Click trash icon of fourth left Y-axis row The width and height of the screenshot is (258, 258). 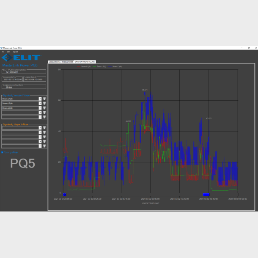pyautogui.click(x=44, y=113)
